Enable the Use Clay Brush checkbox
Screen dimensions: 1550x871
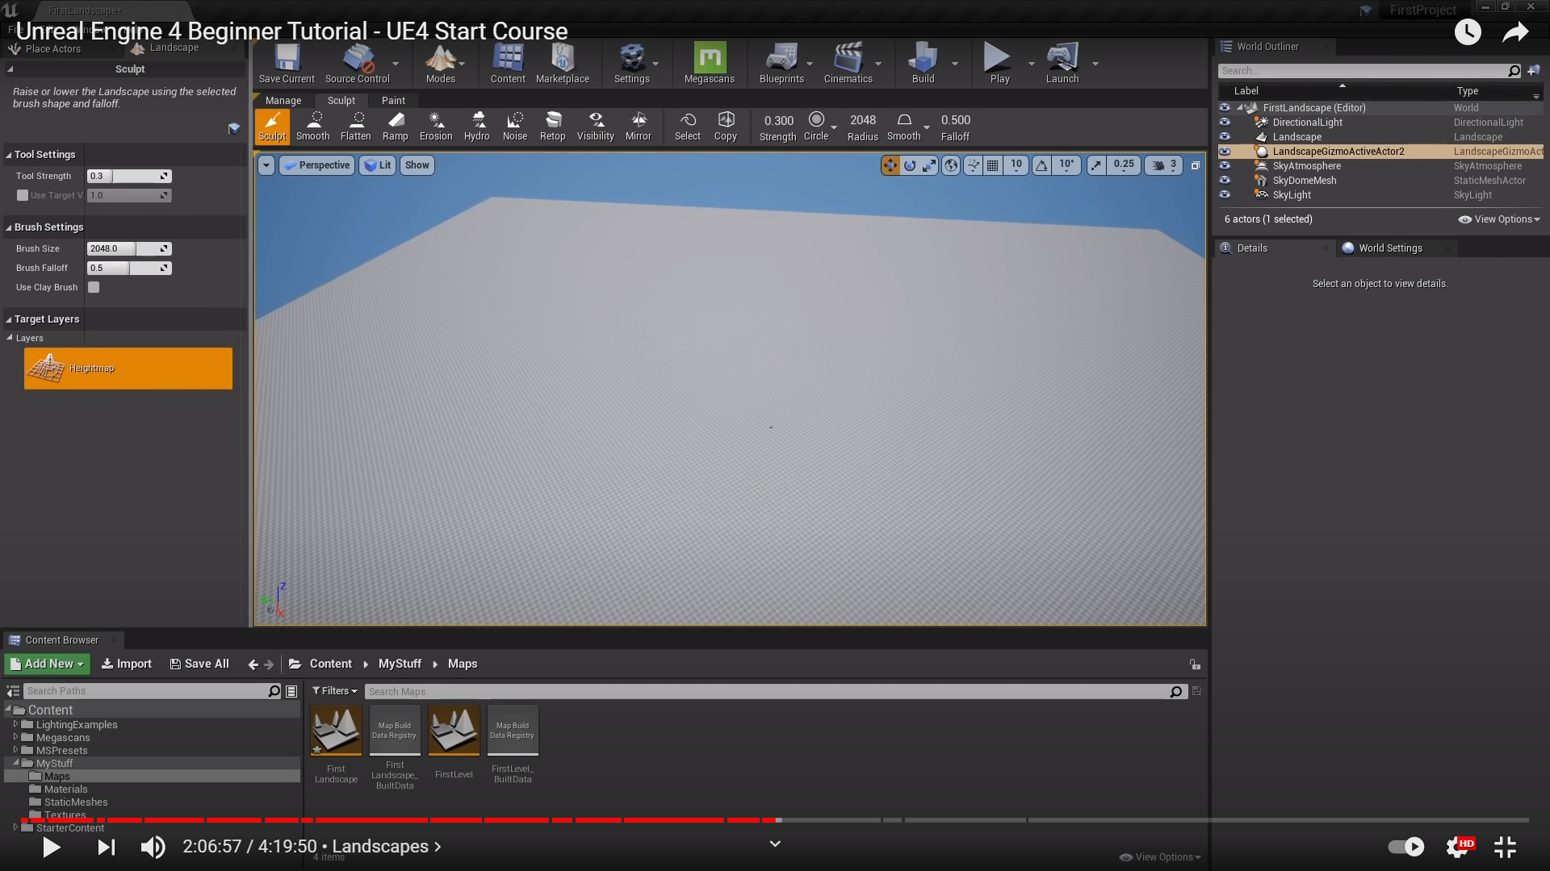[94, 287]
